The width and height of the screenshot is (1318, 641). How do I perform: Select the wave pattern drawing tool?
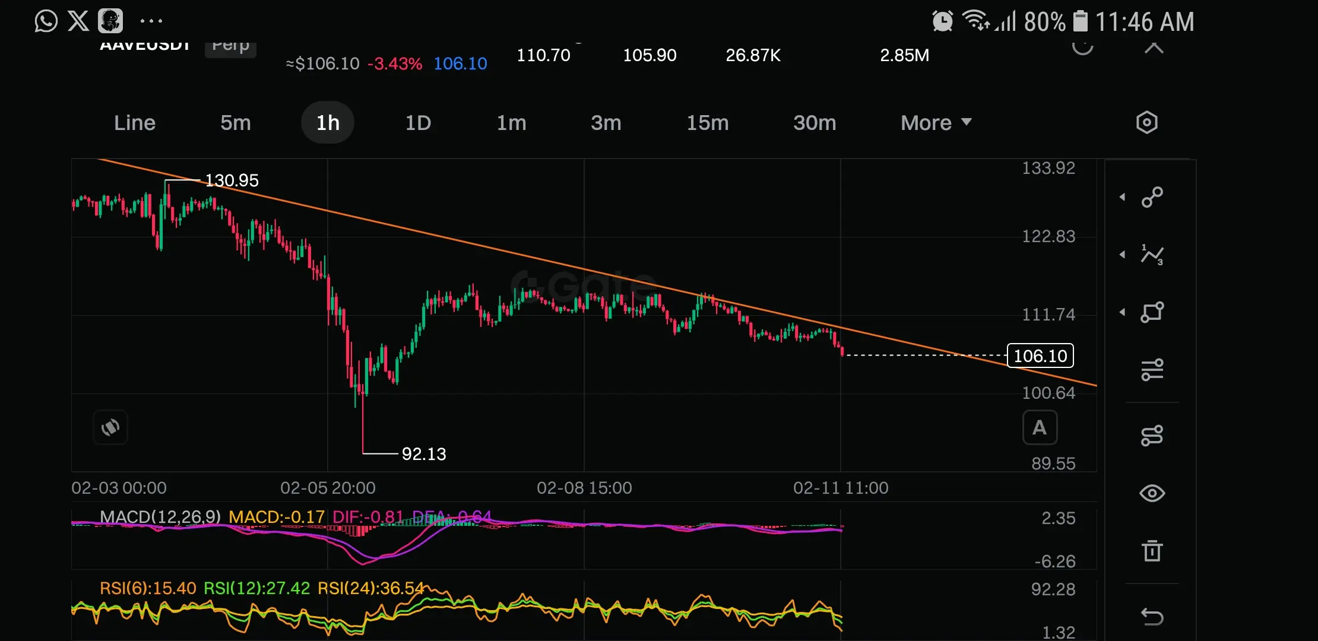tap(1152, 255)
